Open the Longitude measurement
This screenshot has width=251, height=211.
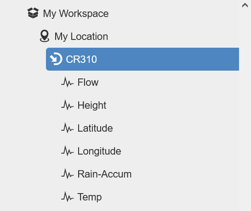pos(99,151)
